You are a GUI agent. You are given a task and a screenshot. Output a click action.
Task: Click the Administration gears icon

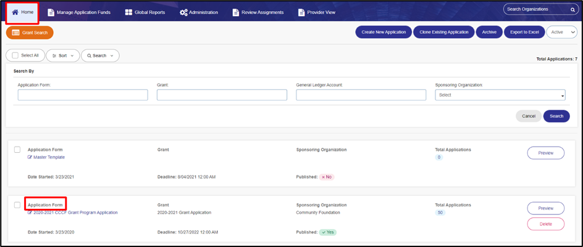(x=183, y=12)
